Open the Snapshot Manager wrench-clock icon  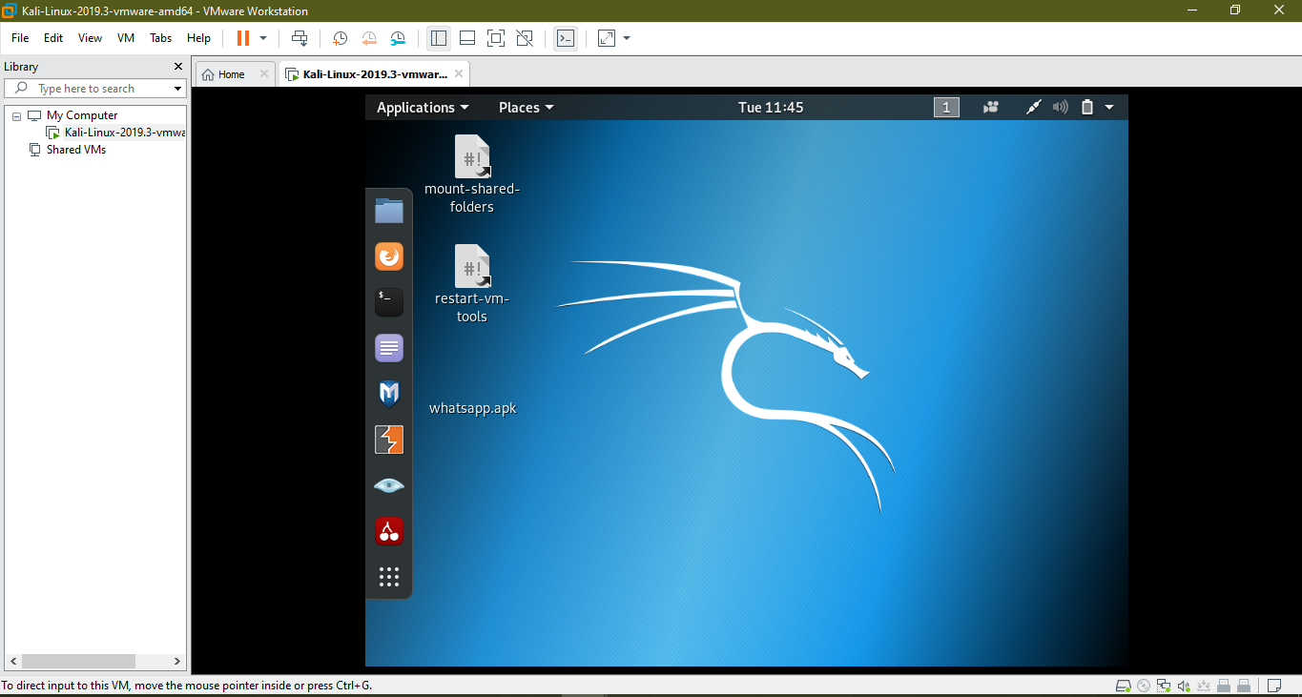coord(398,38)
